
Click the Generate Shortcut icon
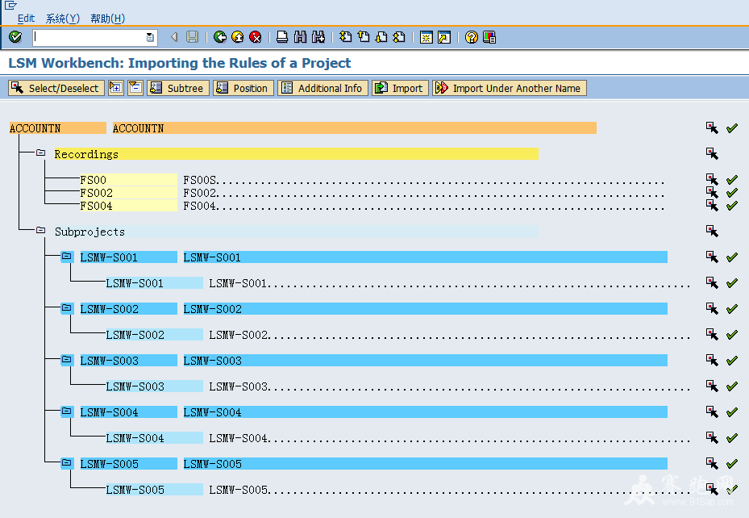coord(444,37)
